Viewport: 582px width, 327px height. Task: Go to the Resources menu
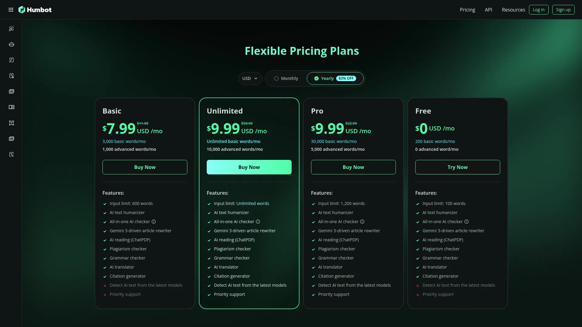pyautogui.click(x=513, y=10)
